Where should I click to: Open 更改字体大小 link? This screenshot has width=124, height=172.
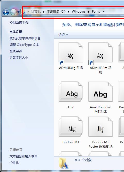click(x=19, y=58)
